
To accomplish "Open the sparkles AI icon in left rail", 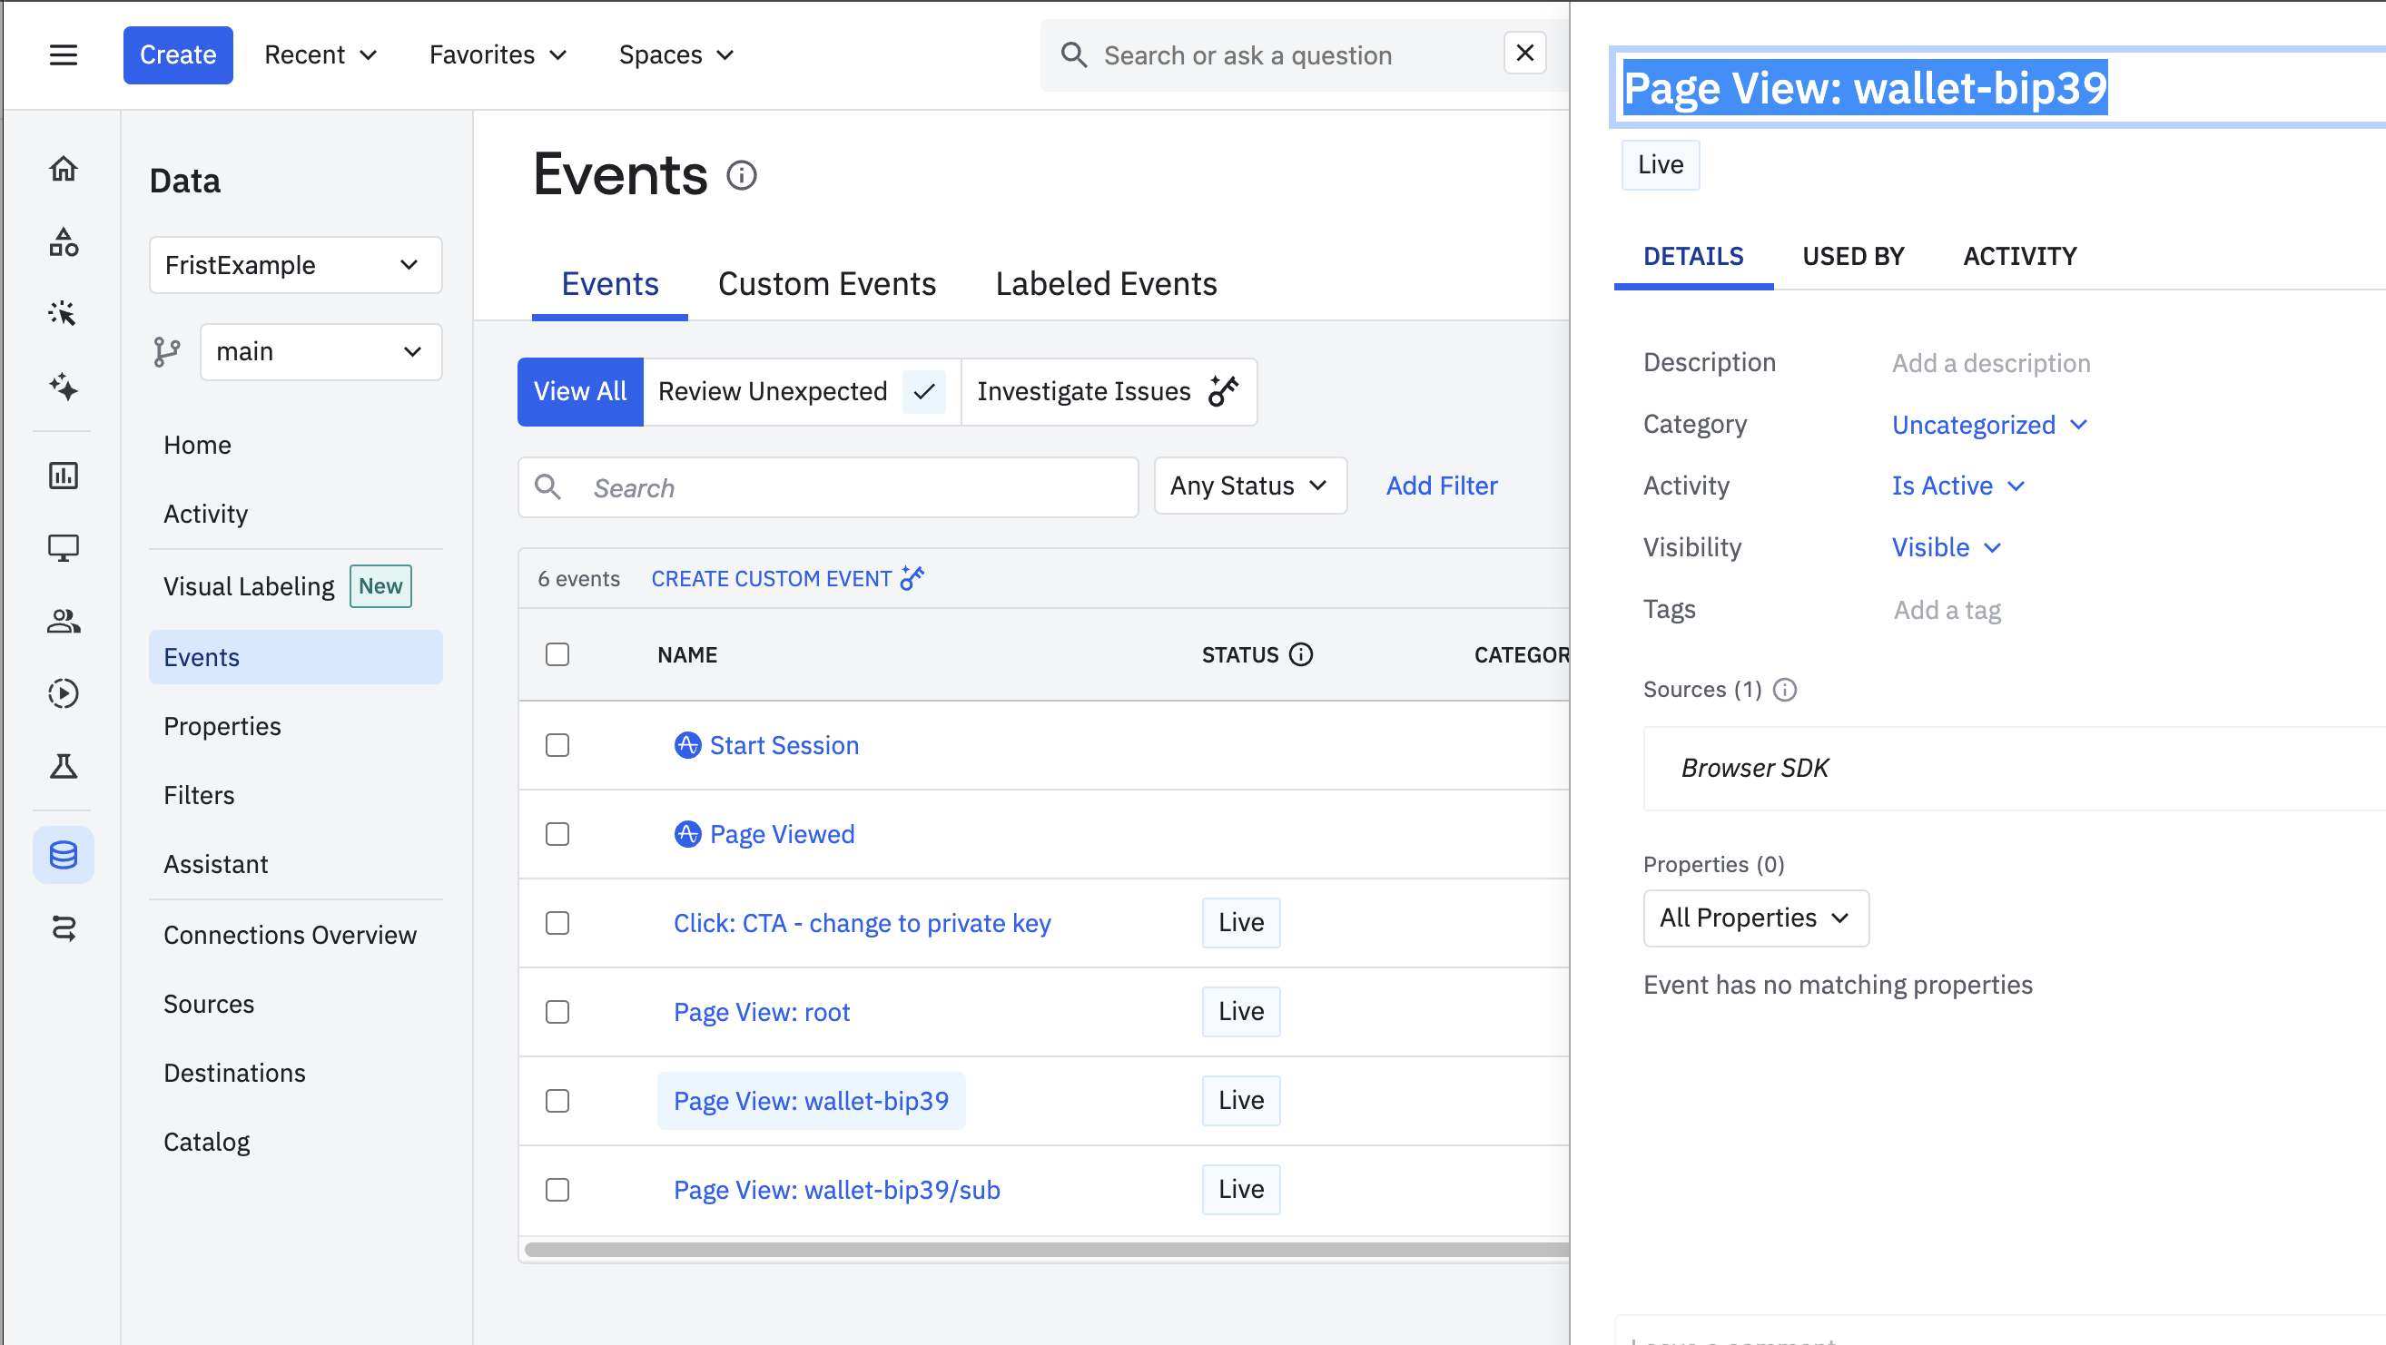I will [63, 386].
